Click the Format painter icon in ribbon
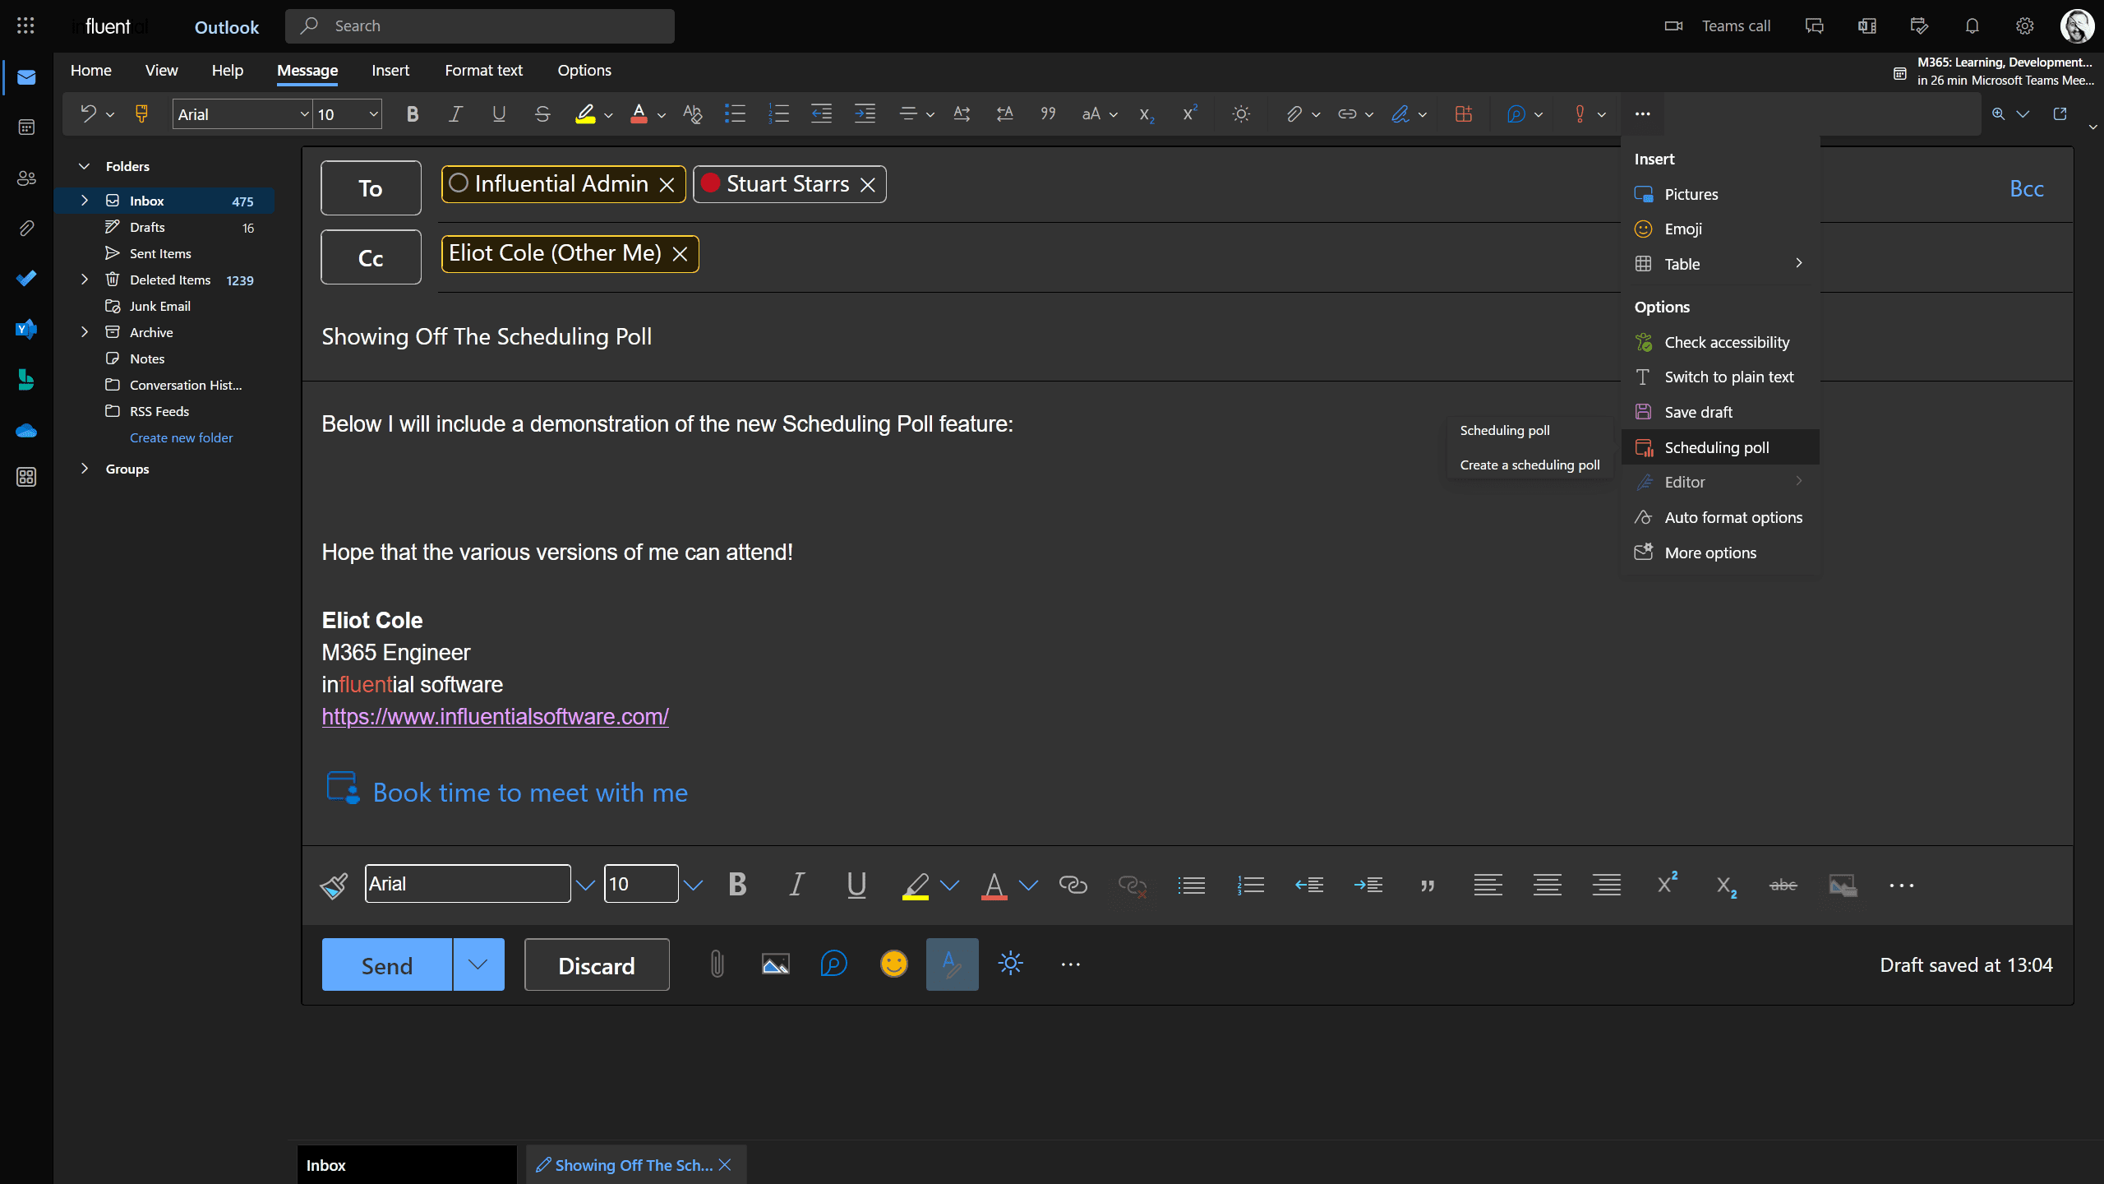 tap(141, 113)
